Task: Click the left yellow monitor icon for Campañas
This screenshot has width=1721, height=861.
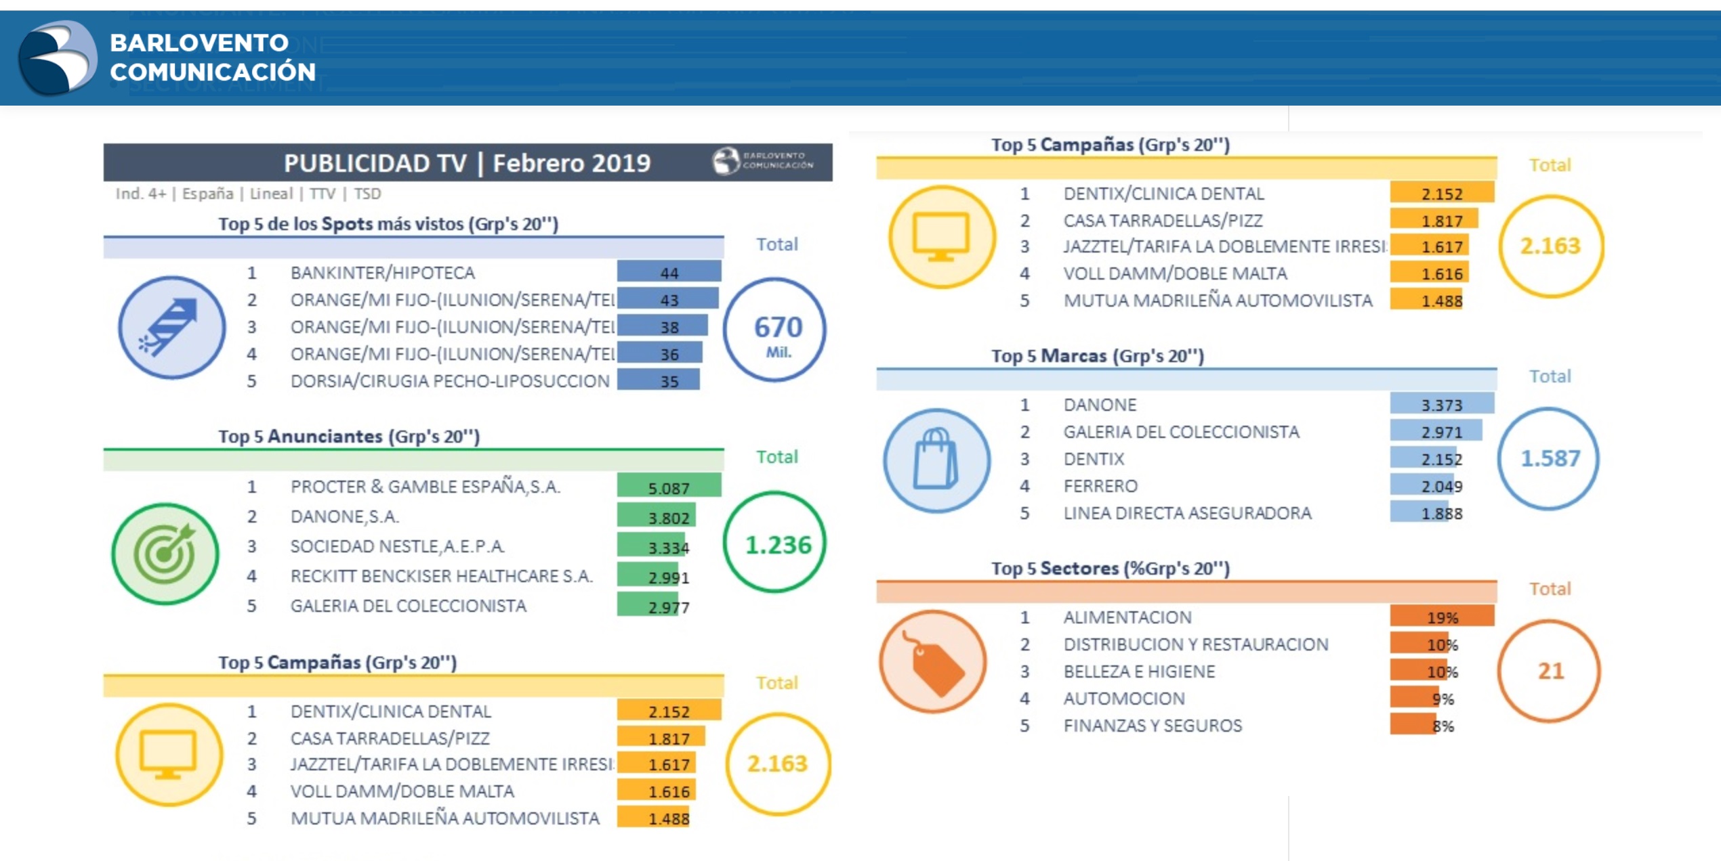Action: 169,754
